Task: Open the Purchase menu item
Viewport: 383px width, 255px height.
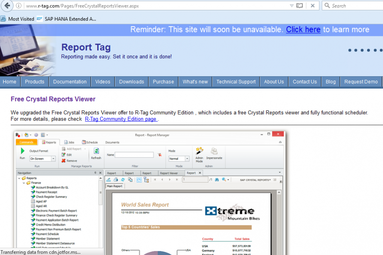Action: [x=164, y=82]
